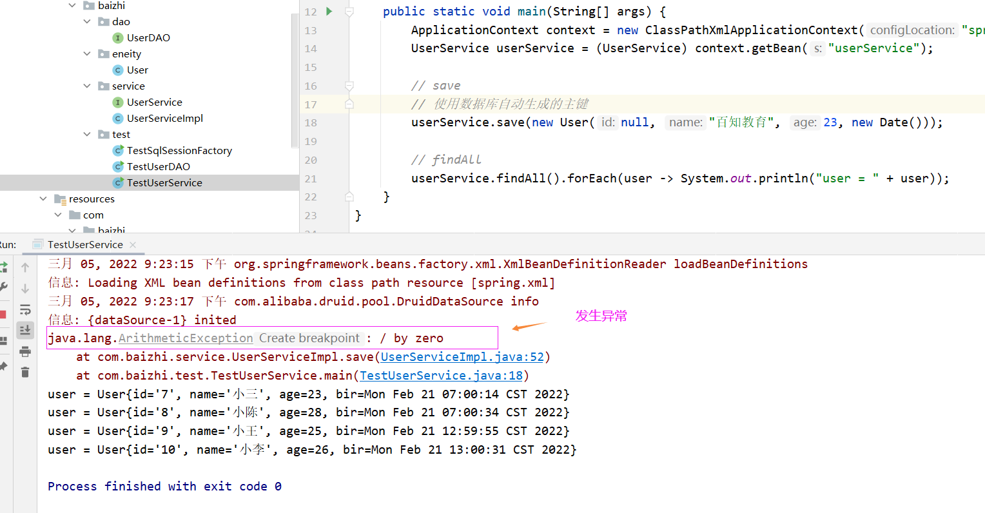Collapse the resources folder

(43, 199)
